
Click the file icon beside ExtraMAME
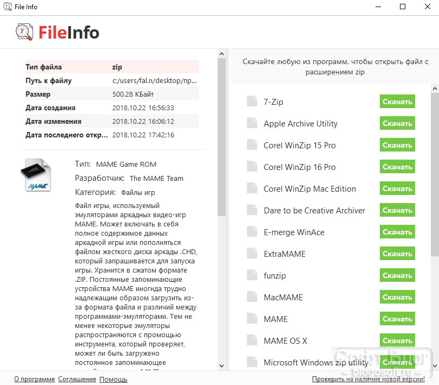(252, 253)
